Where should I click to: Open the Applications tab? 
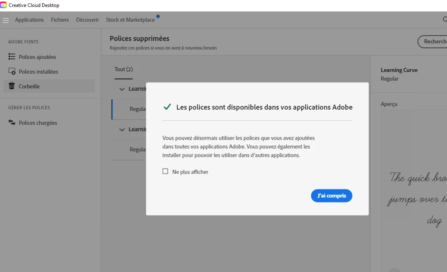pyautogui.click(x=29, y=20)
